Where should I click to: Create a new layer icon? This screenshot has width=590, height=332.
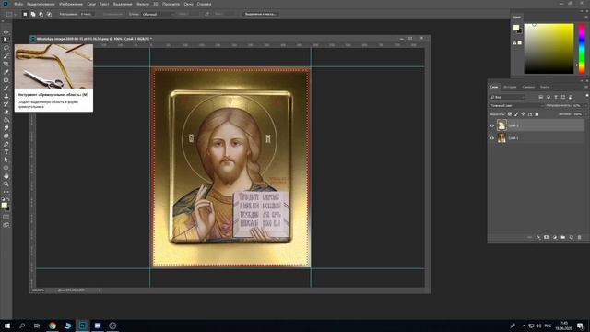coord(572,237)
